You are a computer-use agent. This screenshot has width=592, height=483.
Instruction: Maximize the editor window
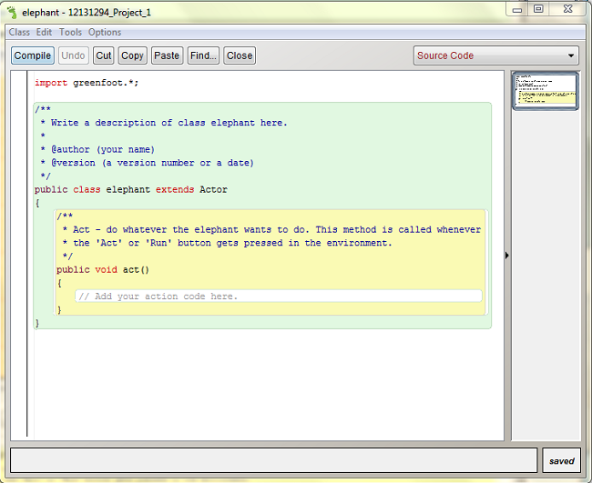(x=538, y=9)
